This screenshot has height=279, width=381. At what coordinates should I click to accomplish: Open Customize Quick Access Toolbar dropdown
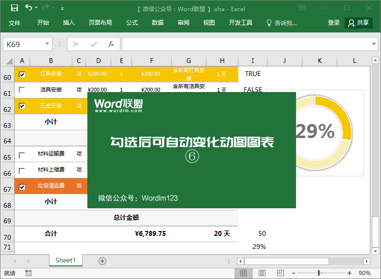63,9
